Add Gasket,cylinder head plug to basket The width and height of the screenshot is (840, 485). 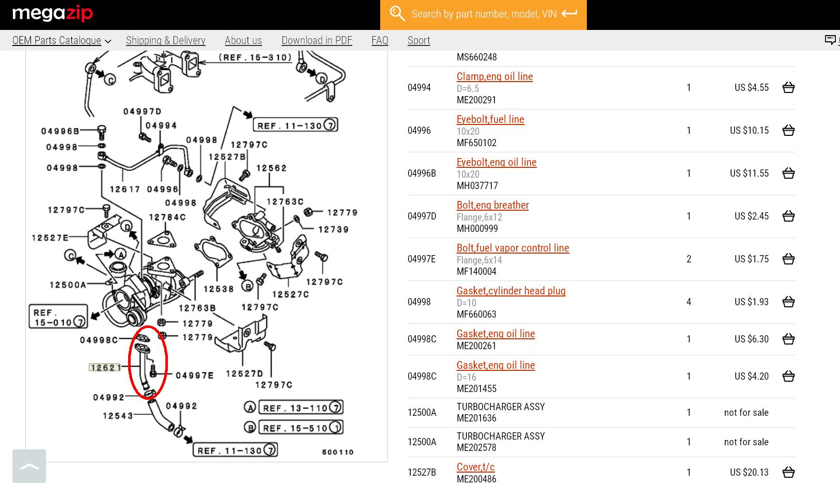788,302
